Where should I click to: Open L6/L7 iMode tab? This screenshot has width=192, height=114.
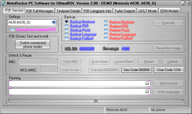[x=148, y=11]
